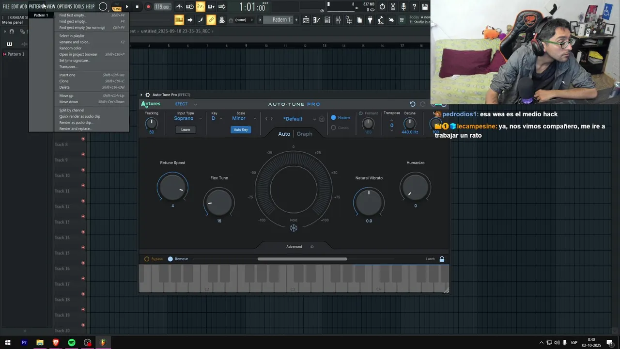The height and width of the screenshot is (349, 620).
Task: Open the Mixer view icon
Action: click(x=338, y=20)
